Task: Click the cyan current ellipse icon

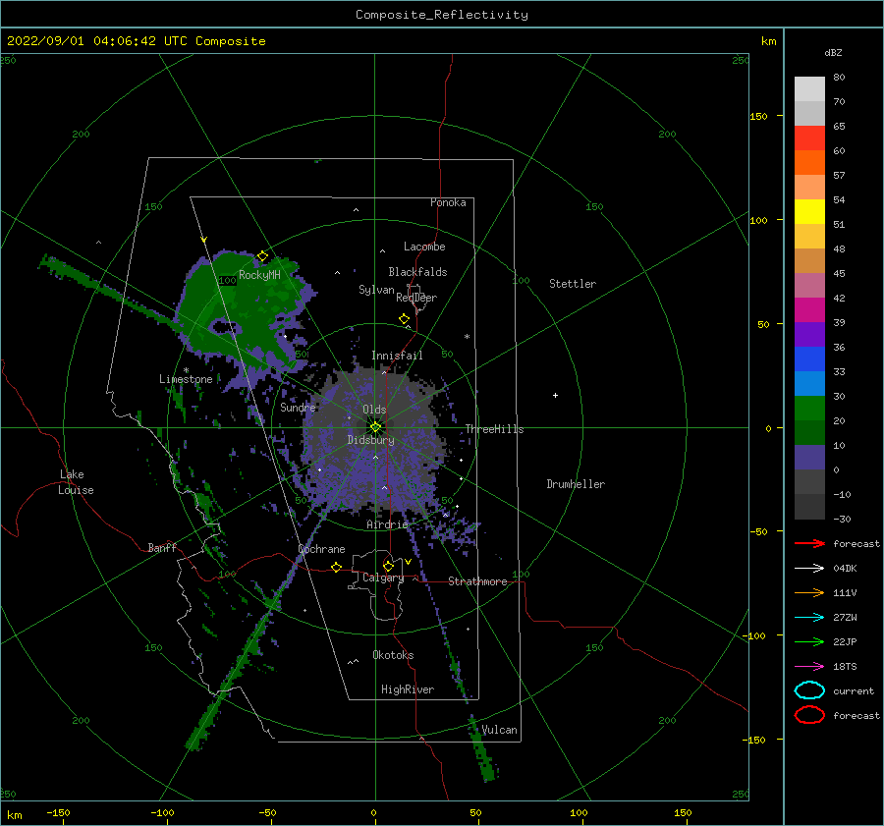Action: [x=809, y=690]
